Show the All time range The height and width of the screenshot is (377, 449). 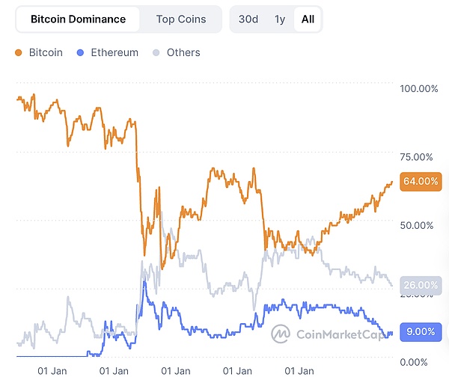tap(308, 19)
